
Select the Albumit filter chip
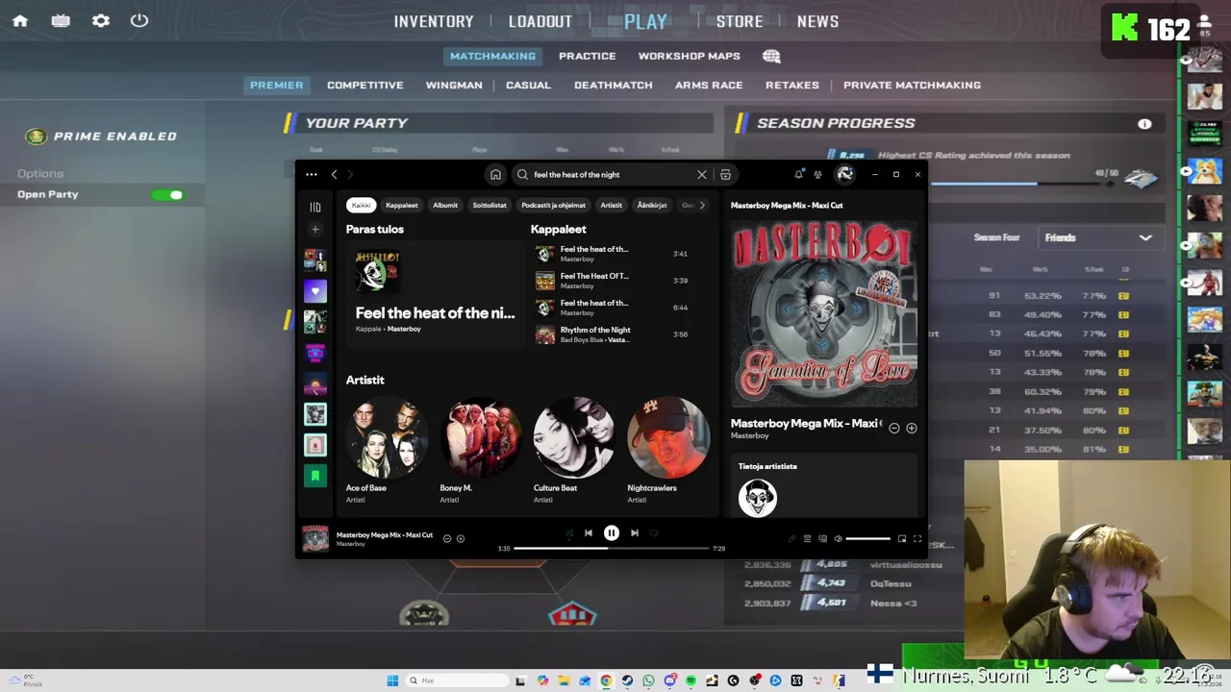pos(445,205)
